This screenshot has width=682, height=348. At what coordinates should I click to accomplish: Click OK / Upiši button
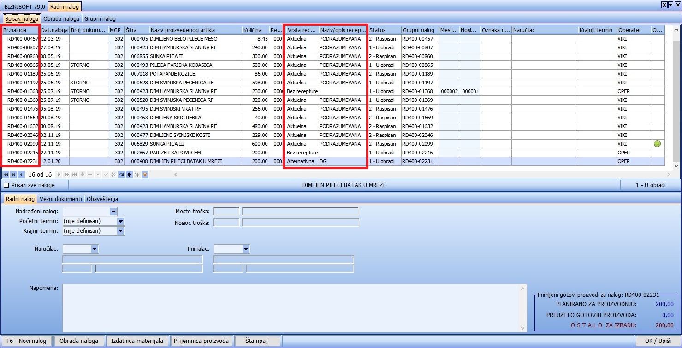coord(658,341)
